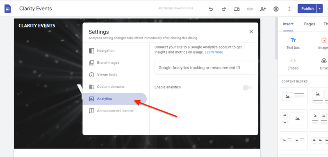This screenshot has width=328, height=157.
Task: Open the More options menu
Action: point(289,9)
